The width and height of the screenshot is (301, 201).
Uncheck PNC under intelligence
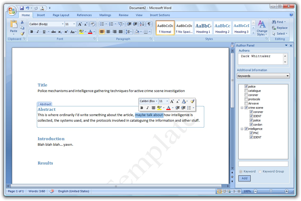pyautogui.click(x=251, y=133)
